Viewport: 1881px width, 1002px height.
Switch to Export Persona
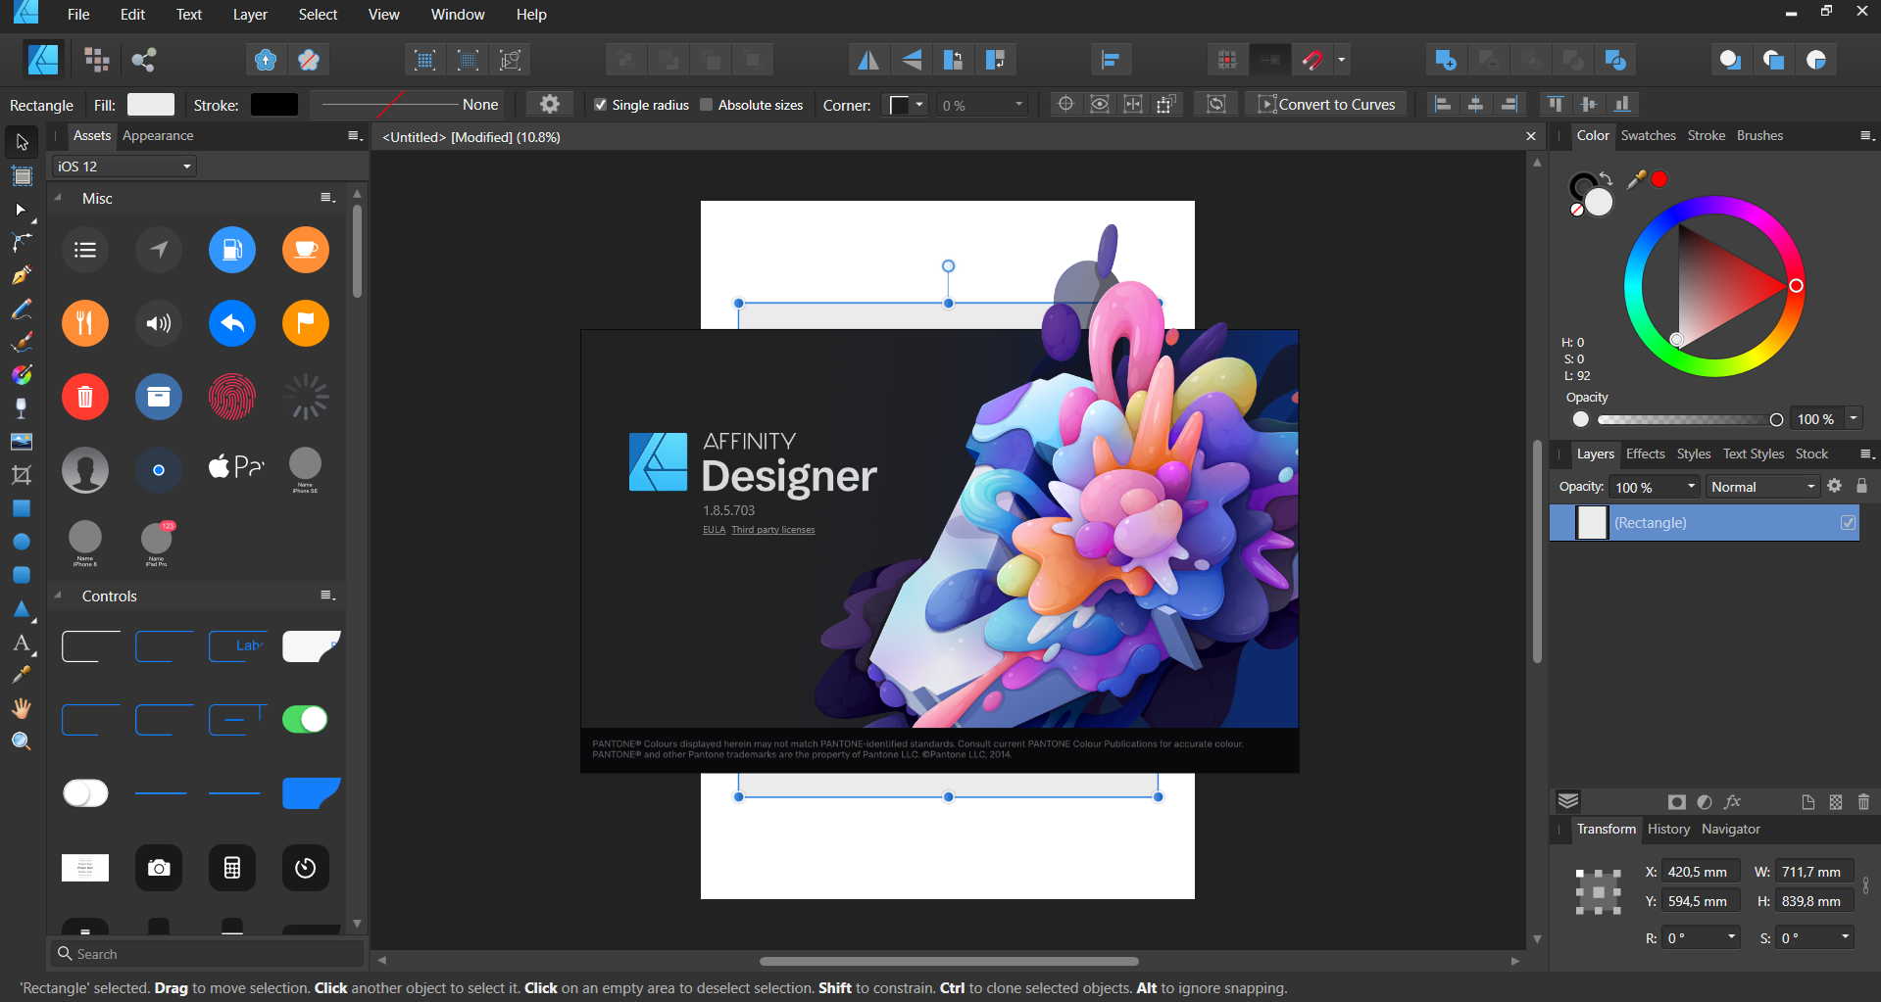[x=144, y=60]
